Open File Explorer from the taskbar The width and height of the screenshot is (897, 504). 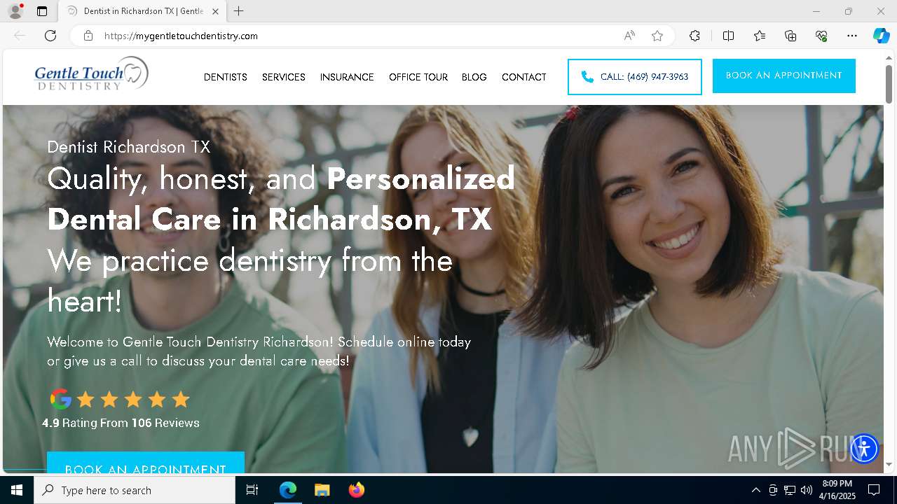(322, 490)
